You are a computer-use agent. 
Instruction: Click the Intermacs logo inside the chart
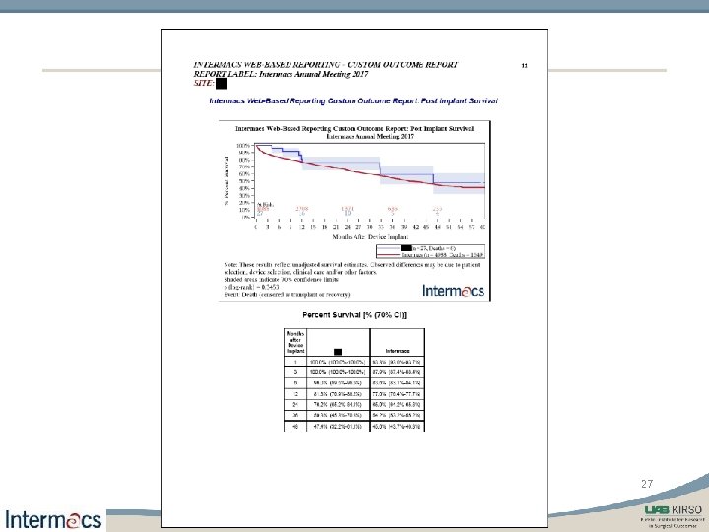point(453,291)
